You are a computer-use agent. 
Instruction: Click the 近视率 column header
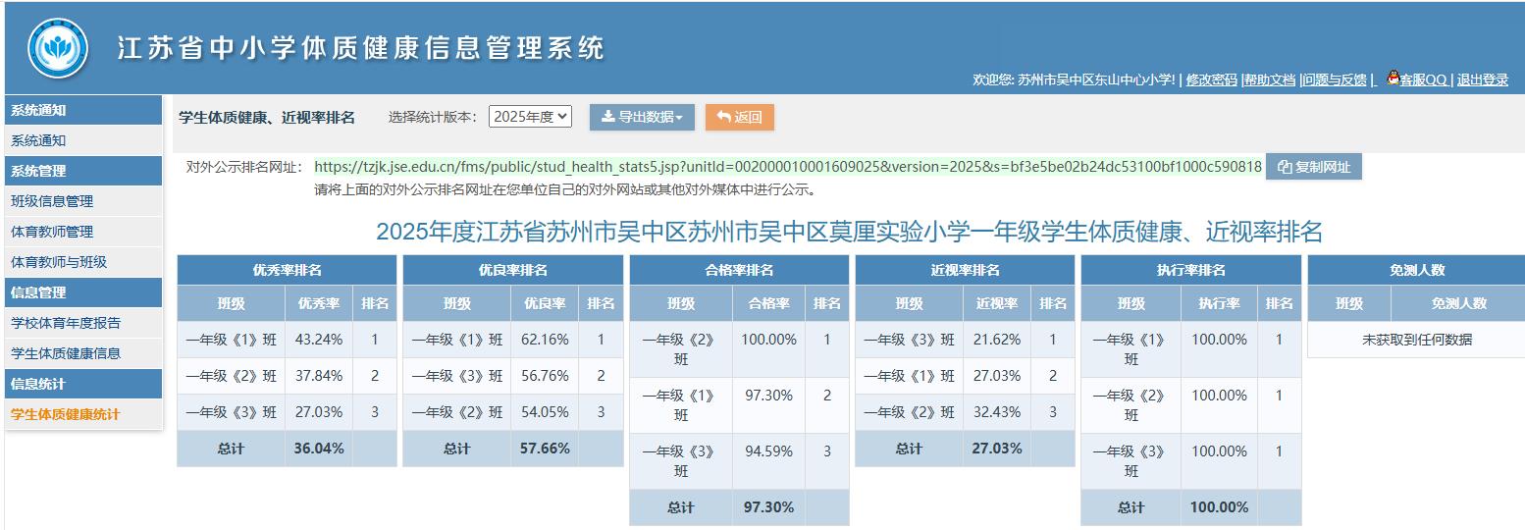pyautogui.click(x=997, y=303)
